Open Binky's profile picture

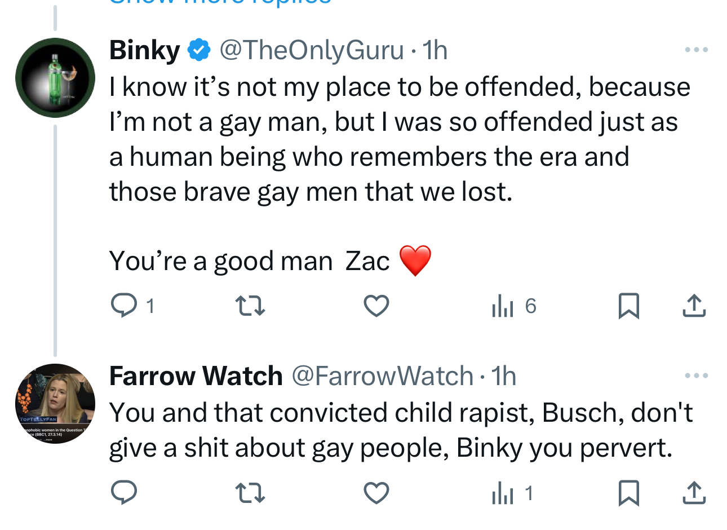tap(55, 78)
